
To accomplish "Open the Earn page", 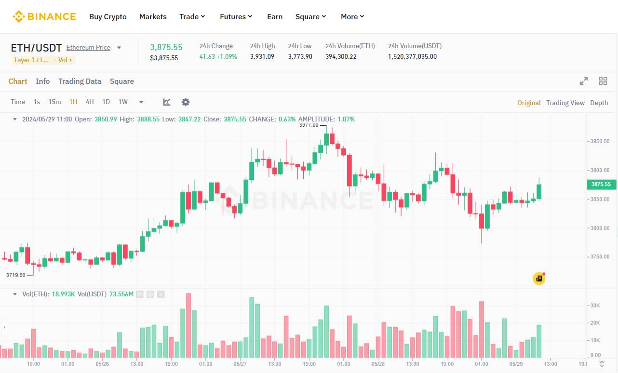I will click(x=275, y=16).
